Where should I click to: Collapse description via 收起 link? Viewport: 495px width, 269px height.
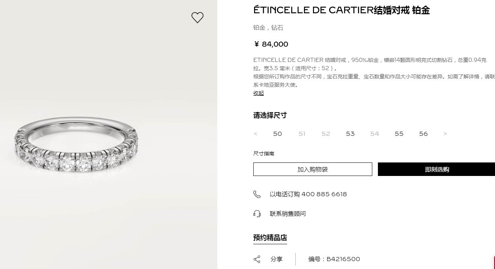259,93
